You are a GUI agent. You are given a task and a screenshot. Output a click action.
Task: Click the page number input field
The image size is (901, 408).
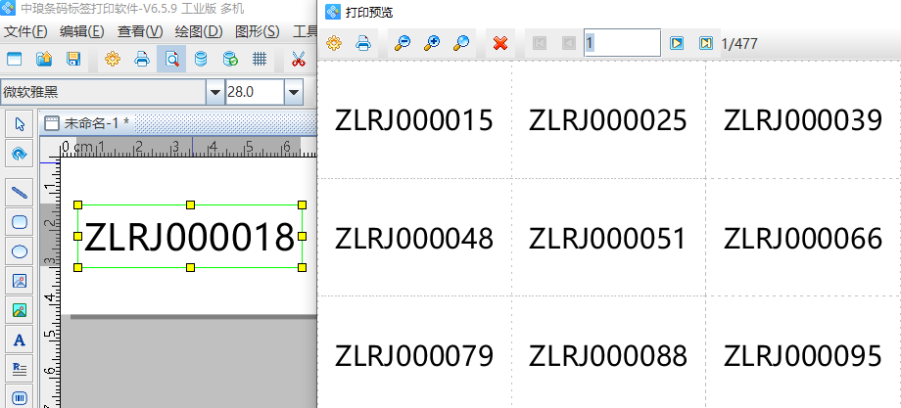(621, 43)
